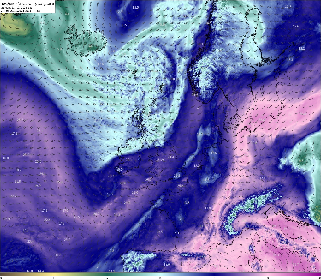The width and height of the screenshot is (321, 280).
Task: Click the 14.9 value at bottom edge
Action: click(x=112, y=271)
